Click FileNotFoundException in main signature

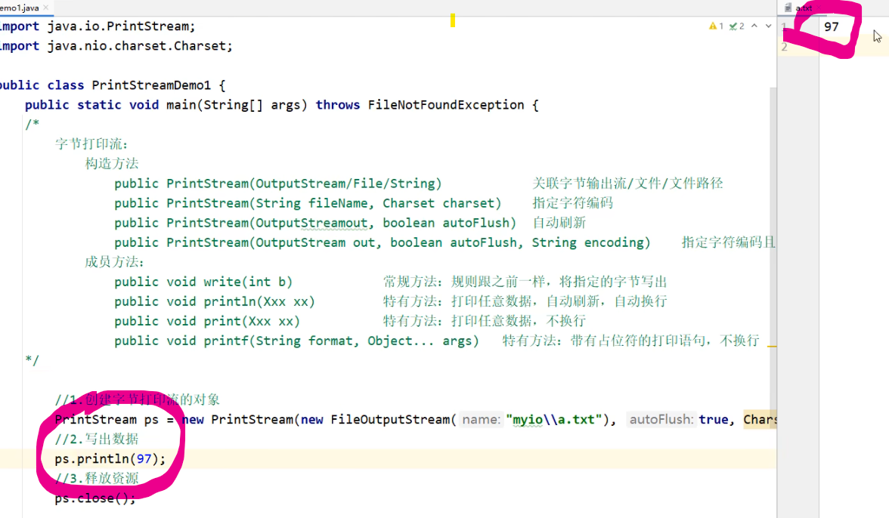[x=446, y=105]
